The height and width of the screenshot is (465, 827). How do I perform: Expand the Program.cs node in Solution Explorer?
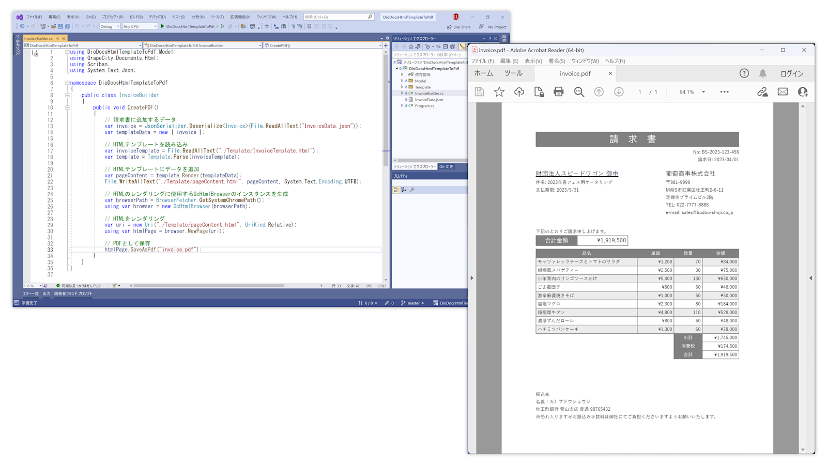(x=402, y=105)
